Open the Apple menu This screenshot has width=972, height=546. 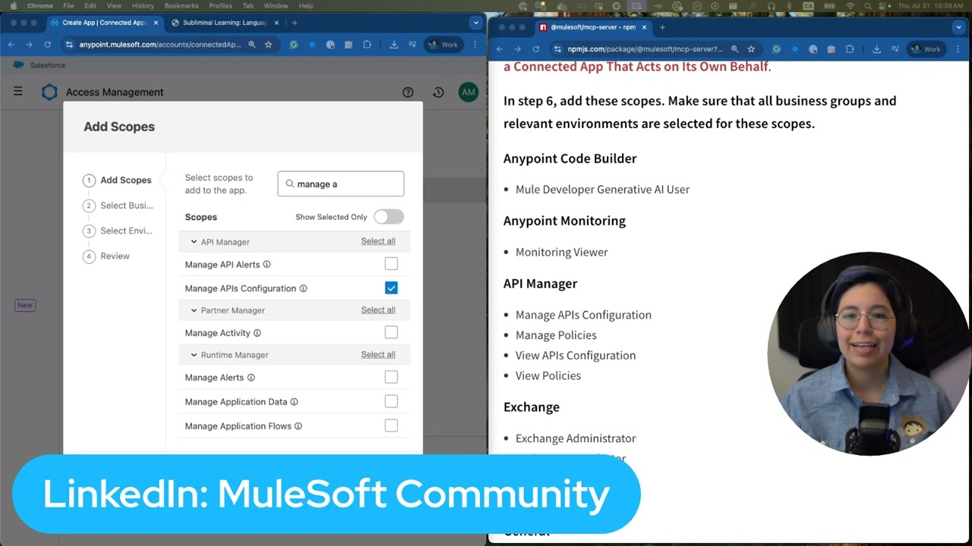13,5
